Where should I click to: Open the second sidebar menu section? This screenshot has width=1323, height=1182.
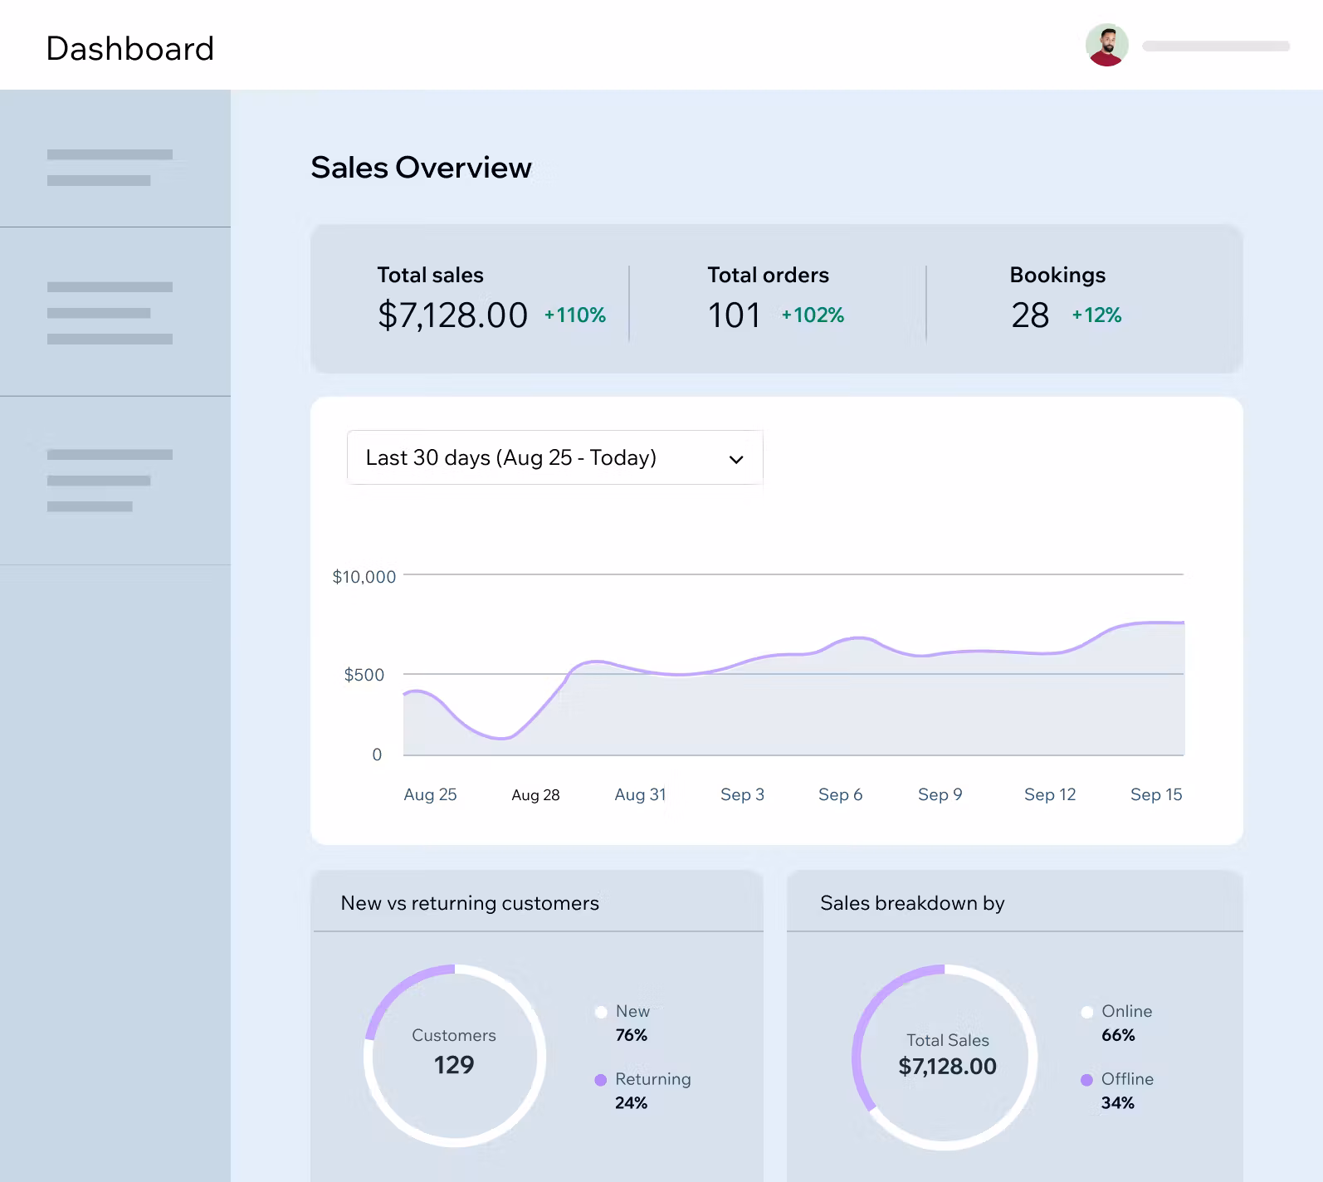point(110,312)
